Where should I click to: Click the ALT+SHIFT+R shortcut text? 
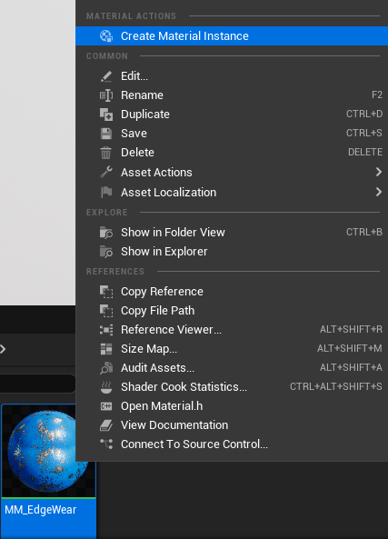351,329
